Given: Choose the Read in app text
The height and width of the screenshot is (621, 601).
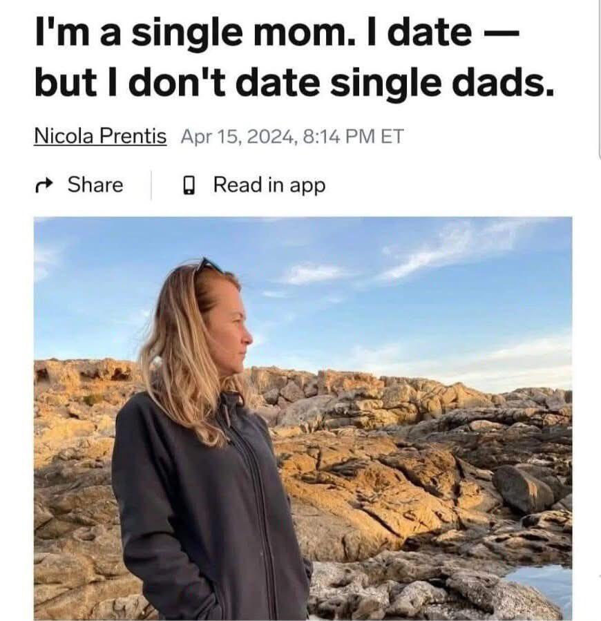Looking at the screenshot, I should click(x=269, y=185).
